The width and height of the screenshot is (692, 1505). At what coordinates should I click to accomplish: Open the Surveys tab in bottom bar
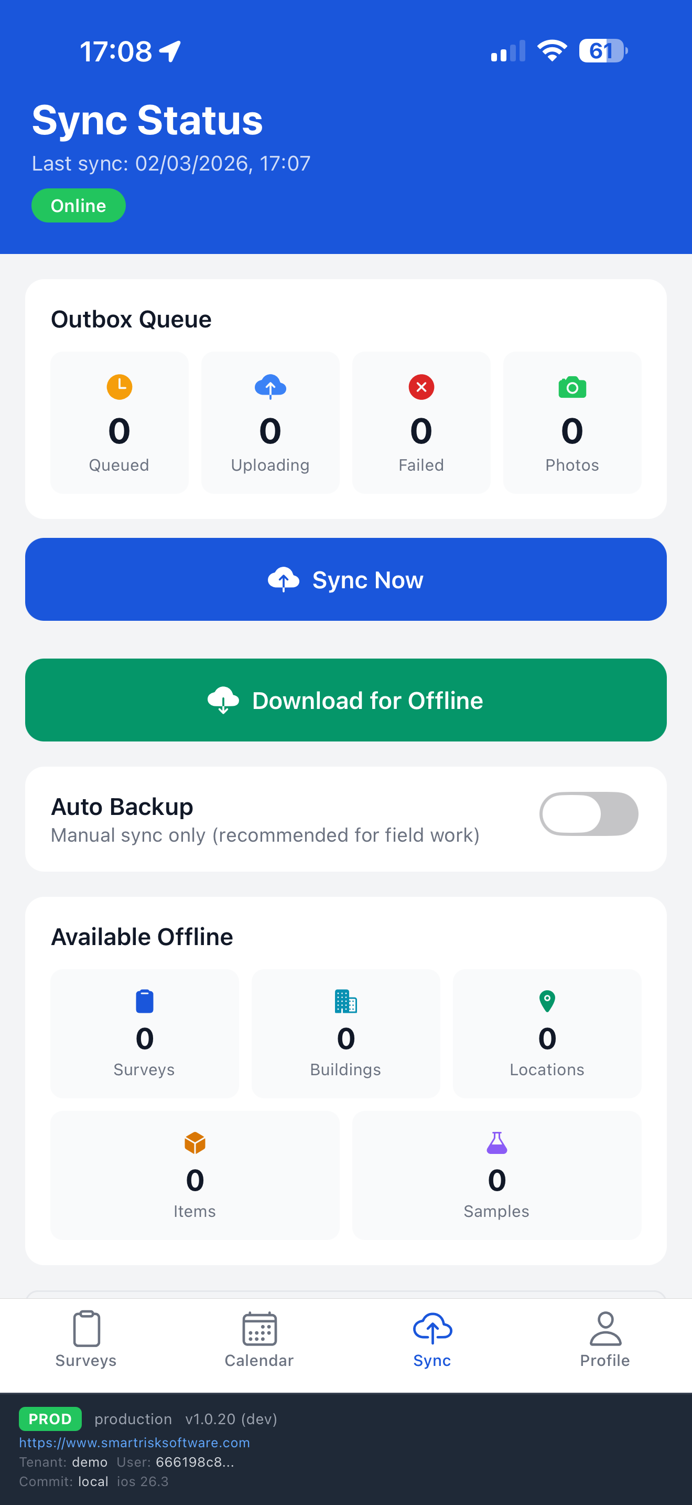pos(87,1339)
